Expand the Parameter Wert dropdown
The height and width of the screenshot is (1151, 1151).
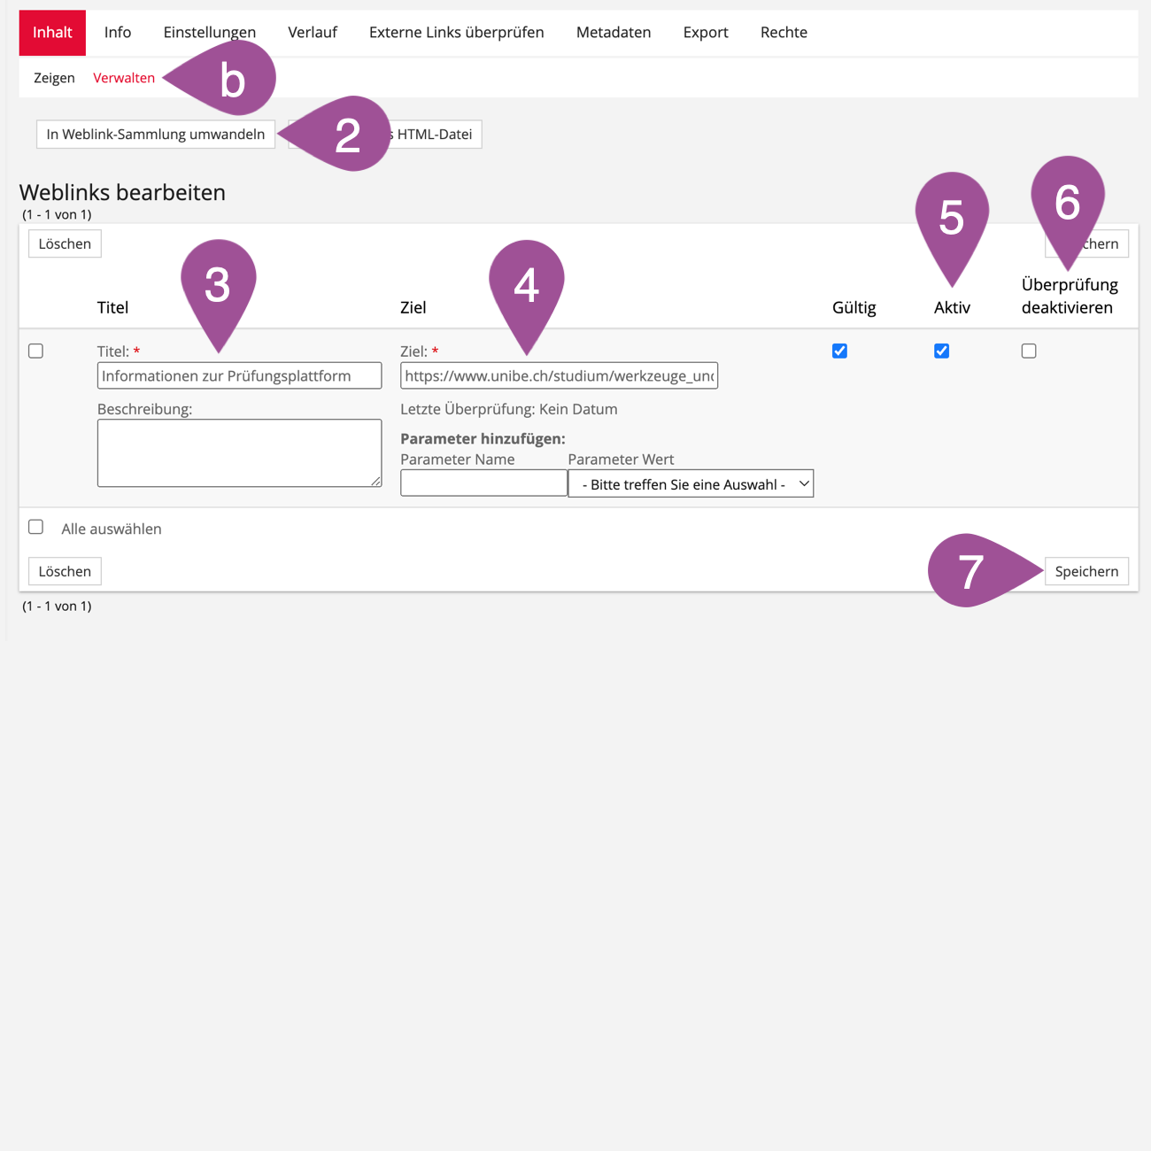click(x=690, y=484)
